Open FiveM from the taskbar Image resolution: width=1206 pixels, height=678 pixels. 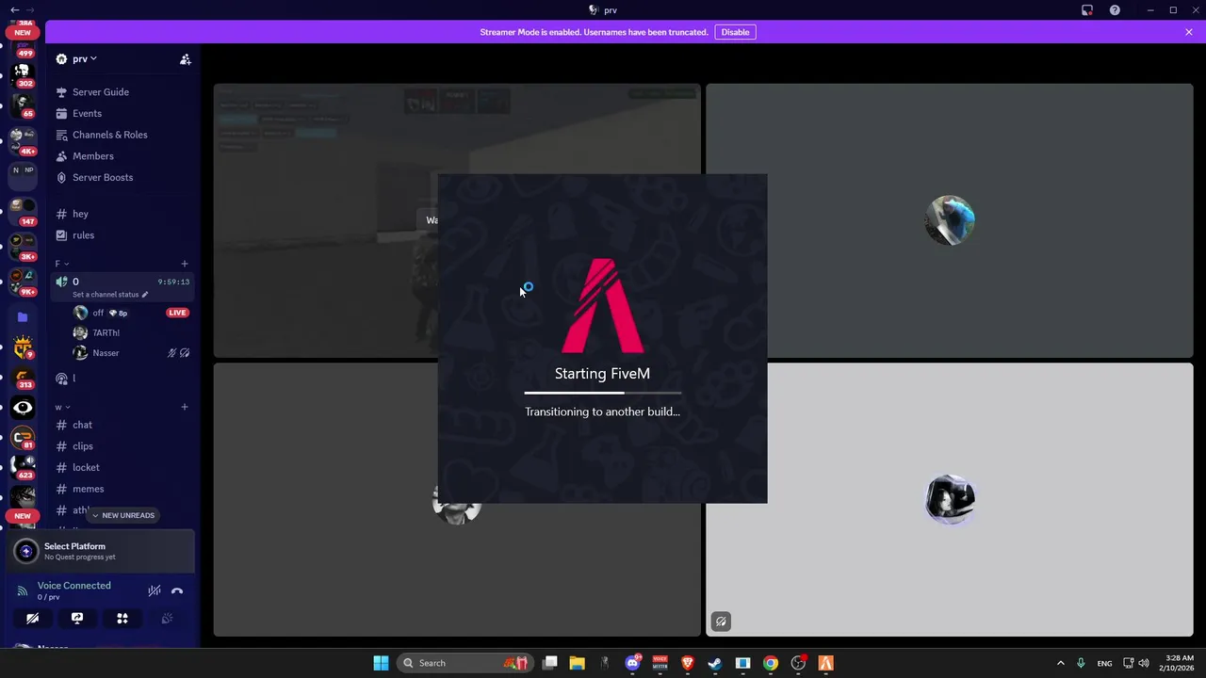(x=825, y=663)
